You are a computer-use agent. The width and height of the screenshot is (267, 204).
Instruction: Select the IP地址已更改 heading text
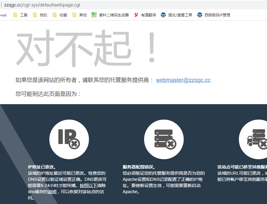click(41, 167)
